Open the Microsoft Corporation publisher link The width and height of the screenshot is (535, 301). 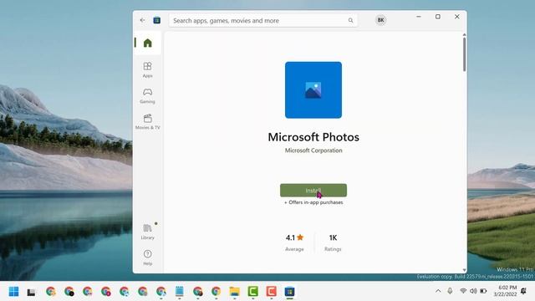313,150
